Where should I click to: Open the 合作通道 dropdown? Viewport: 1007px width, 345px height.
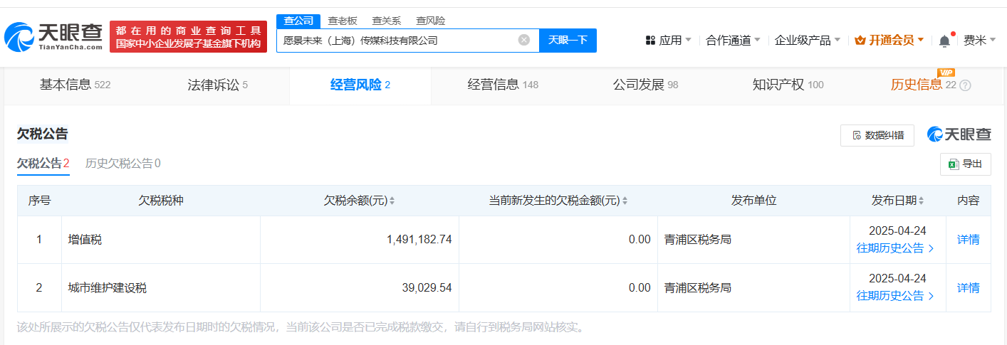click(733, 41)
